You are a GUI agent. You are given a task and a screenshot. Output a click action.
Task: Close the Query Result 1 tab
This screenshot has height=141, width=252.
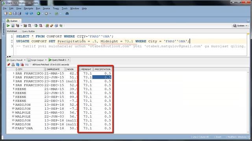point(69,60)
